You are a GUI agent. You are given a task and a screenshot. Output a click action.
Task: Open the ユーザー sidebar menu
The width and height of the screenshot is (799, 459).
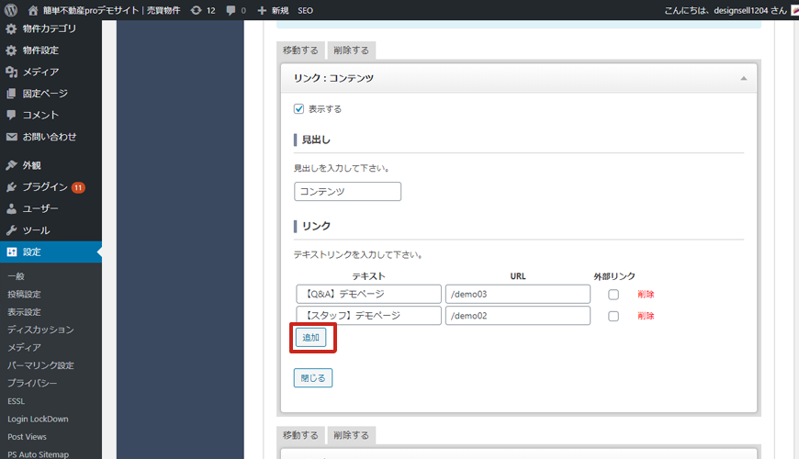pyautogui.click(x=42, y=208)
